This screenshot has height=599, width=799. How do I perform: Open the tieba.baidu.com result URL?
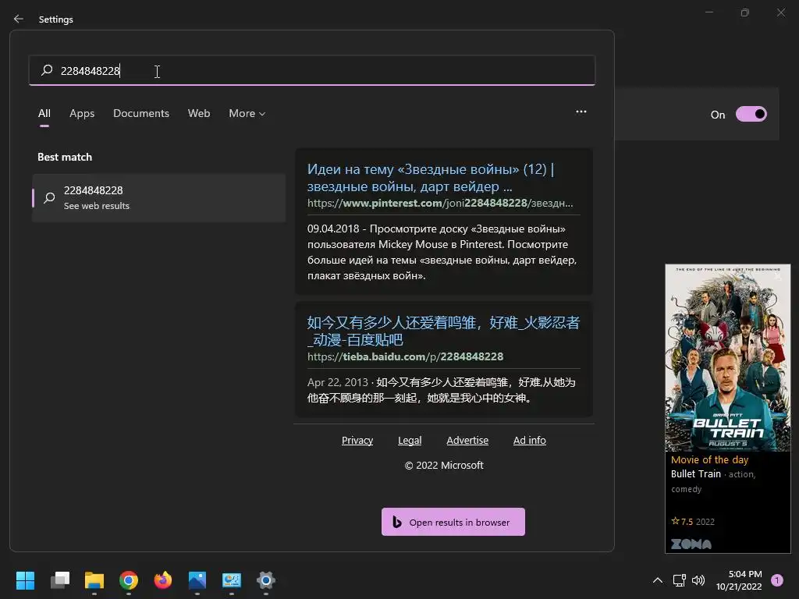pyautogui.click(x=405, y=356)
